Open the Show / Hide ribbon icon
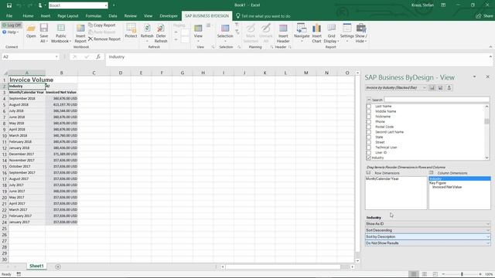Viewport: 495px width, 278px height. (x=361, y=33)
